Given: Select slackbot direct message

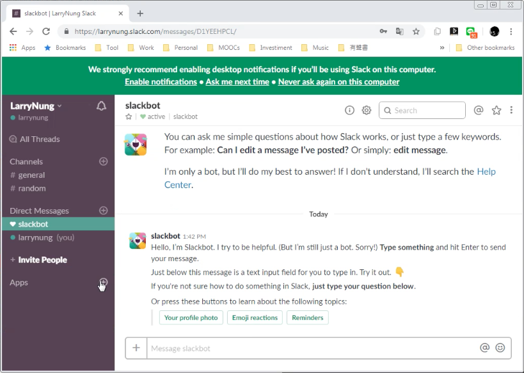Looking at the screenshot, I should tap(58, 224).
